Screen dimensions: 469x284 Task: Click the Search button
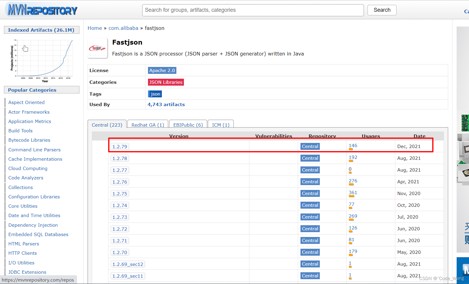[382, 10]
